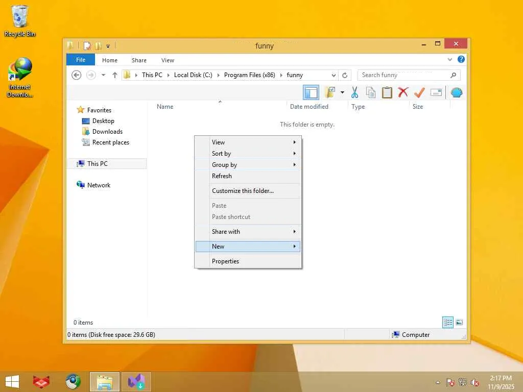Open the New submenu in context menu
The image size is (523, 392).
point(248,247)
